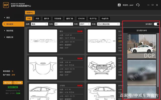The width and height of the screenshot is (161, 100).
Task: Click the green 已连接 connection status
Action: click(18, 93)
